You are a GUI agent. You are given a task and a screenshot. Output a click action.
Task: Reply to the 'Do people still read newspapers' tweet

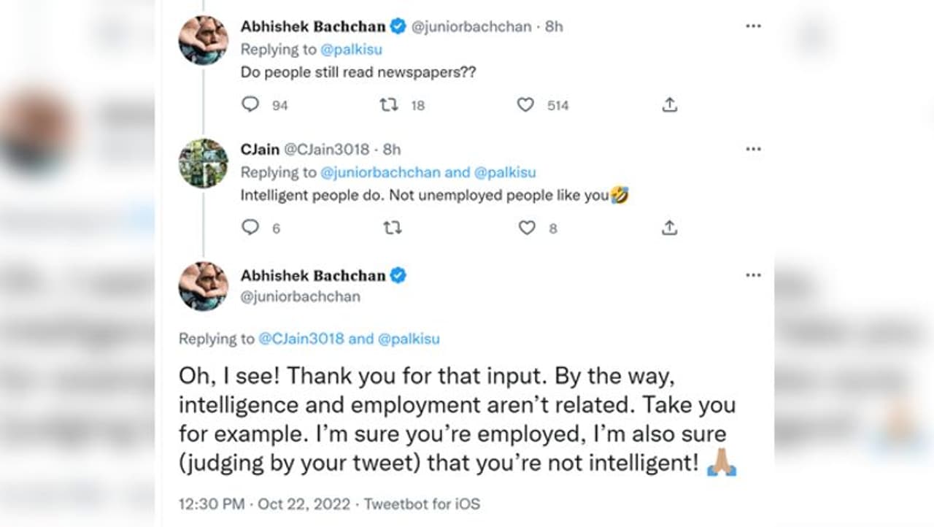[250, 104]
